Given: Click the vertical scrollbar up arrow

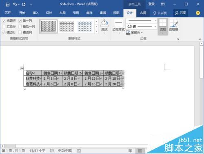Looking at the screenshot, I should pyautogui.click(x=202, y=44).
